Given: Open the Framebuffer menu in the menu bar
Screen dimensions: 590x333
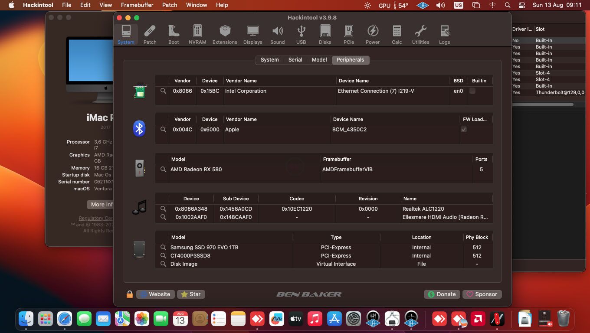Looking at the screenshot, I should (x=137, y=5).
